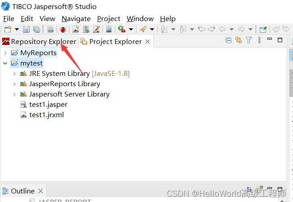Click the Next Annotation icon
This screenshot has width=293, height=202.
[x=164, y=29]
